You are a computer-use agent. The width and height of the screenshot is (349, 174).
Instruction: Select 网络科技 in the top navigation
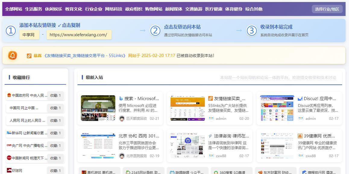tap(114, 9)
